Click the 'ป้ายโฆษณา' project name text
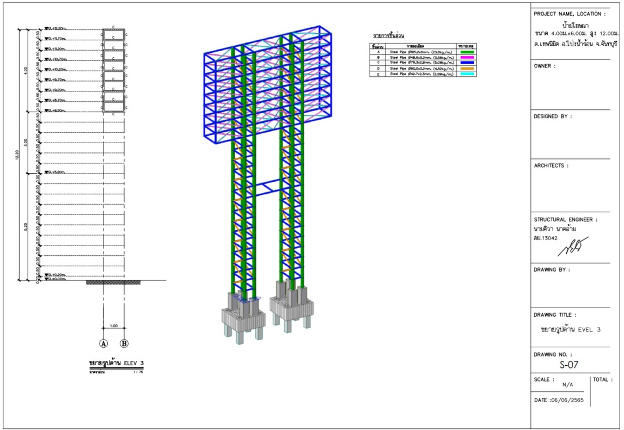 point(576,25)
